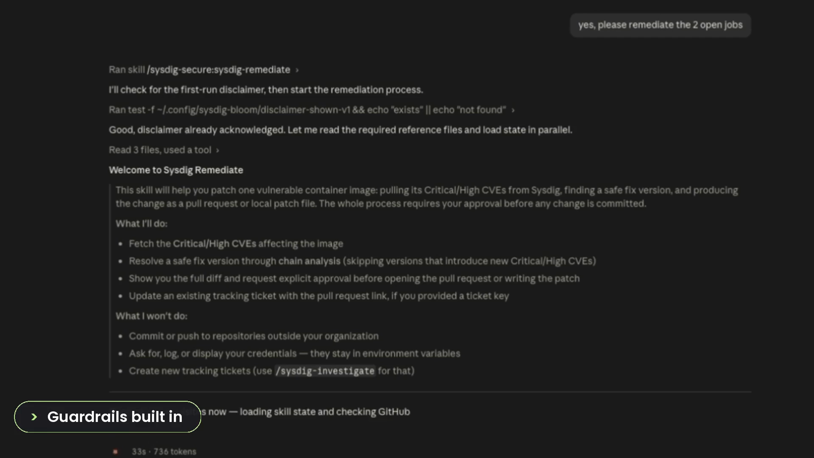Click the /sysdig-investigate inline code

(325, 371)
